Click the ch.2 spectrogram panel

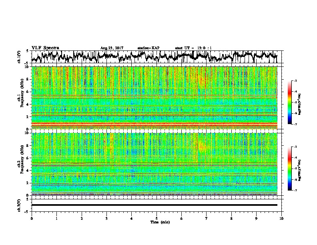click(154, 164)
